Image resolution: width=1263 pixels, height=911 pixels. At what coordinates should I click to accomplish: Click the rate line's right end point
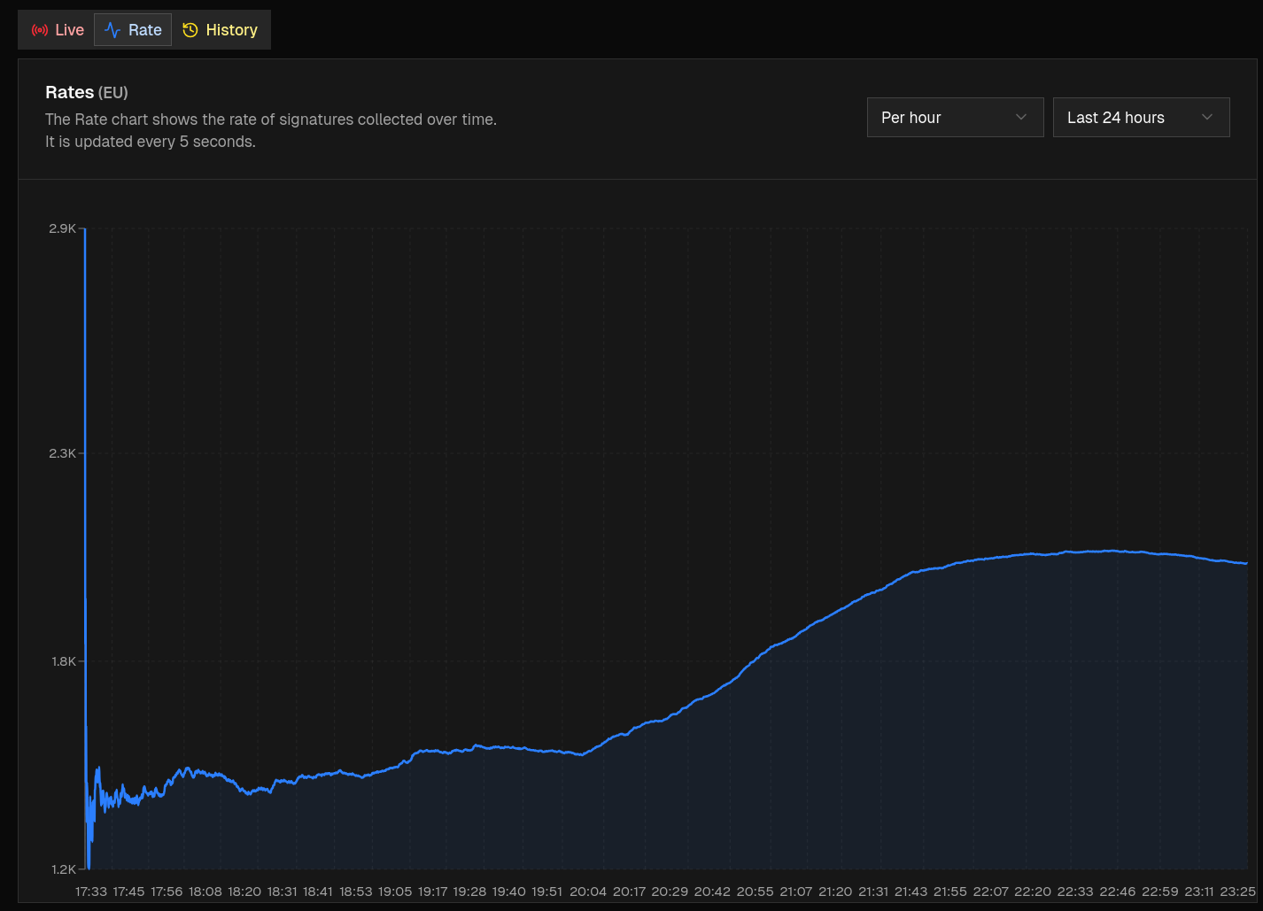1246,563
